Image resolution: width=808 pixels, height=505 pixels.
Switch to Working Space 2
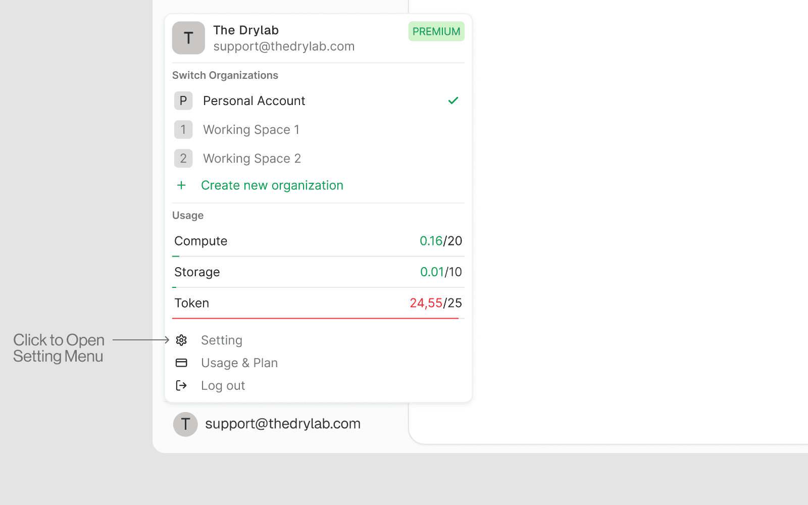(x=318, y=159)
